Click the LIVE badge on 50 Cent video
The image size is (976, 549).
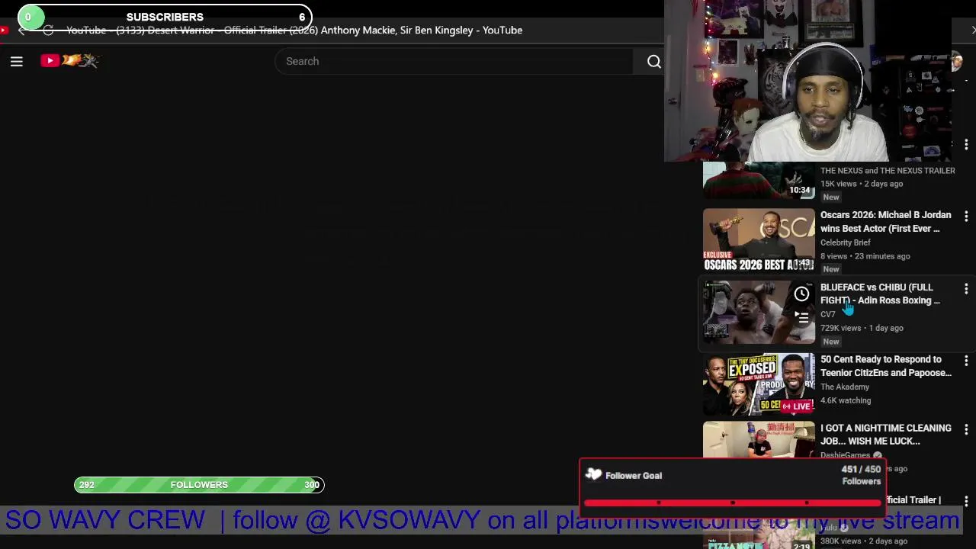[x=797, y=406]
